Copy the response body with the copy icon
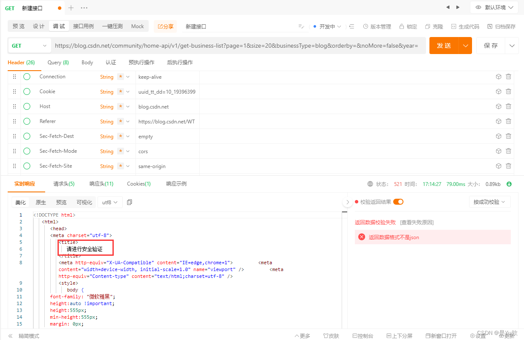Viewport: 524px width, 340px height. click(x=130, y=202)
